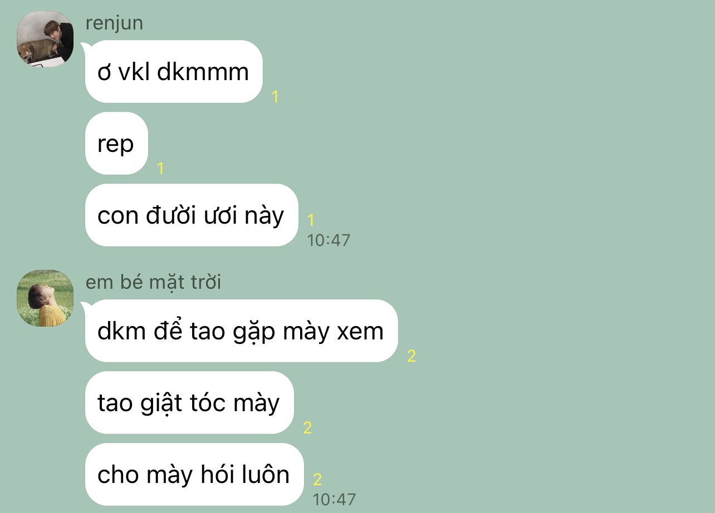The image size is (715, 513).
Task: Click the speech tail of "ơ vkl dkmmm" bubble
Action: click(x=85, y=47)
